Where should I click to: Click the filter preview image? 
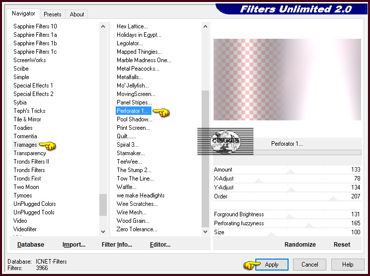[287, 80]
